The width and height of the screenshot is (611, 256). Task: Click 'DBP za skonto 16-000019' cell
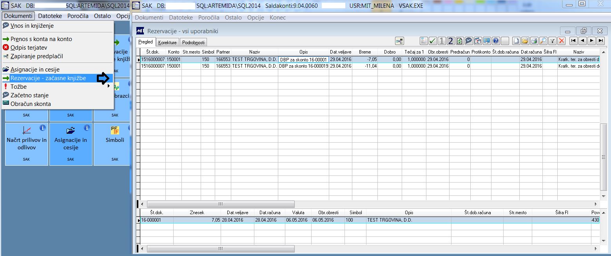pos(303,66)
